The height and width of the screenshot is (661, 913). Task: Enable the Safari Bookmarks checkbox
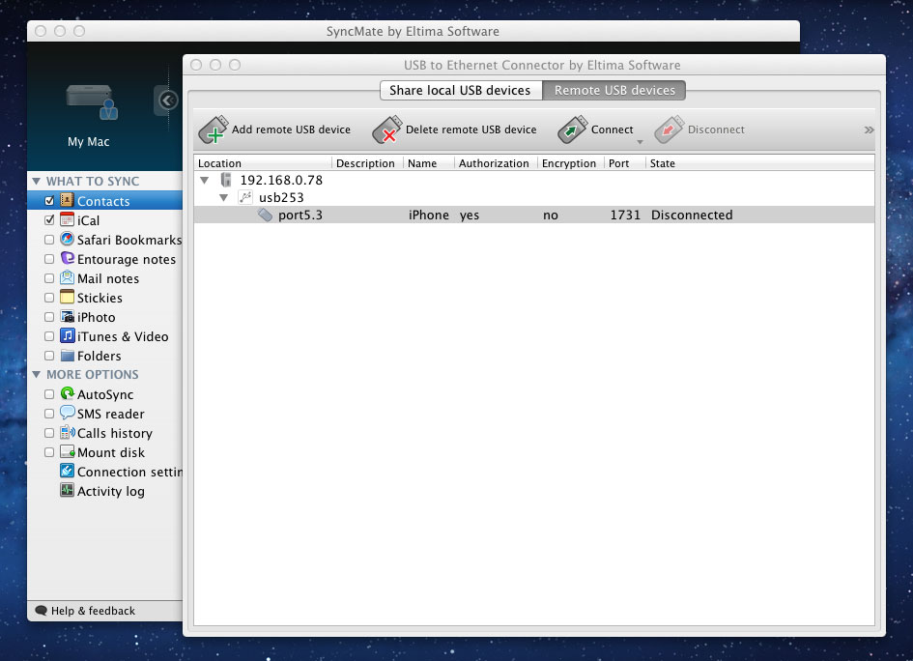49,240
